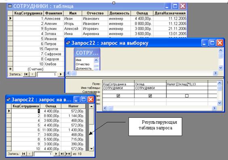Viewport: 228px width, 160px height.
Task: Add new record in result table
Action: pyautogui.click(x=68, y=154)
